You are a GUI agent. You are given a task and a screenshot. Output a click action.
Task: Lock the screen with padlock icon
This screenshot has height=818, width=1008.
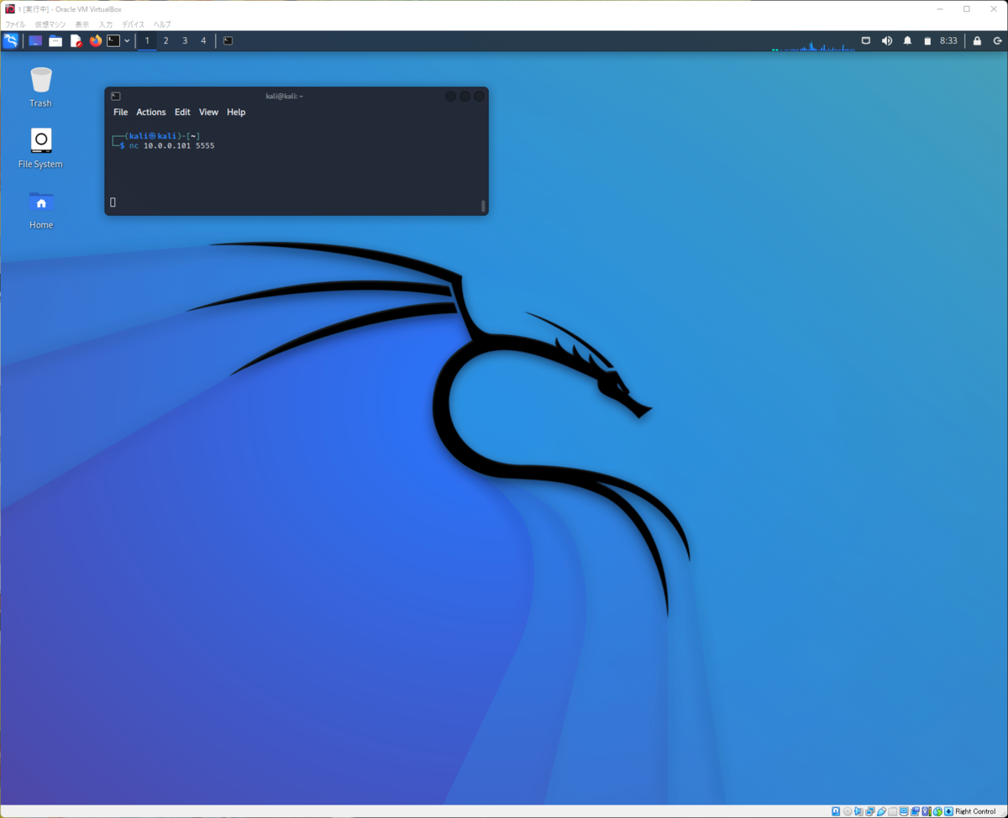(x=977, y=40)
